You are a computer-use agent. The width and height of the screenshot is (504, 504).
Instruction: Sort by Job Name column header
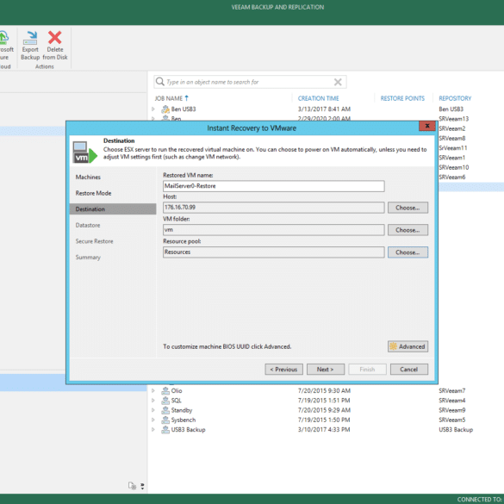point(171,98)
